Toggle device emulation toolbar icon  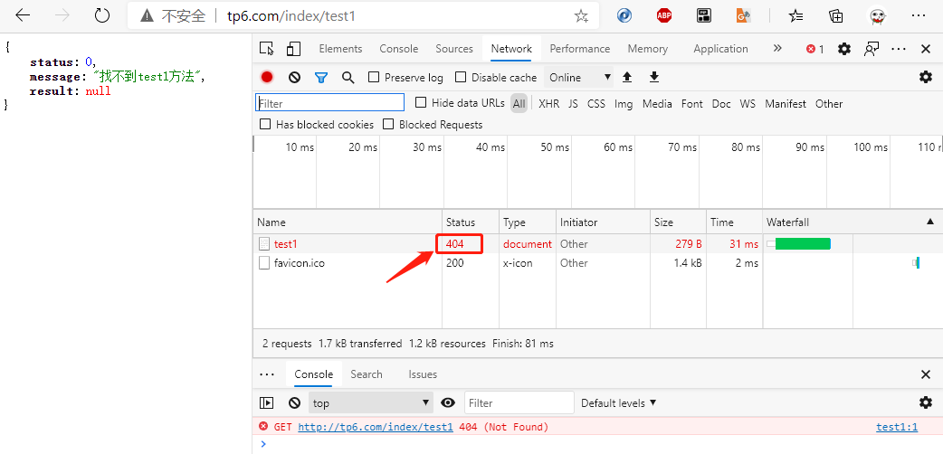tap(293, 49)
